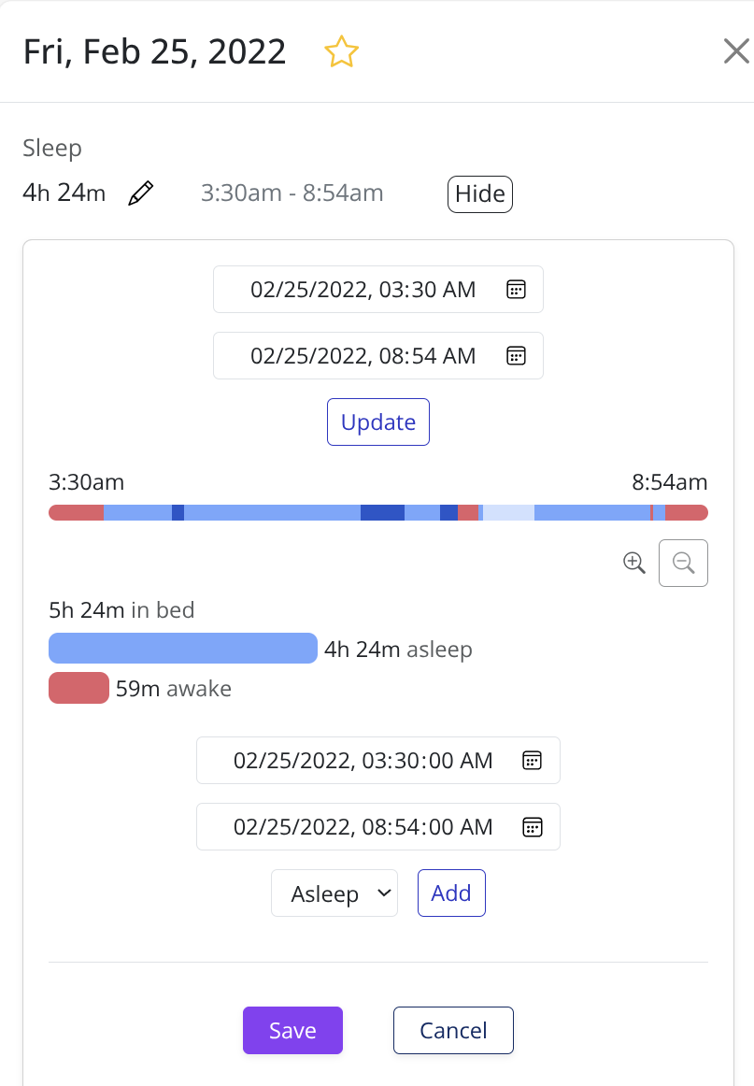Expand the Asleep stage dropdown
Viewport: 754px width, 1086px height.
334,893
